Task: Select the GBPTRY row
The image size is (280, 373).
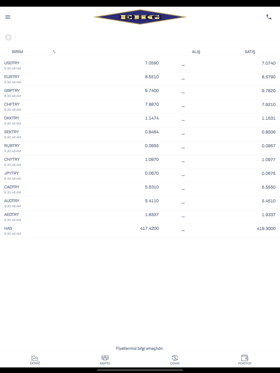Action: [x=140, y=93]
